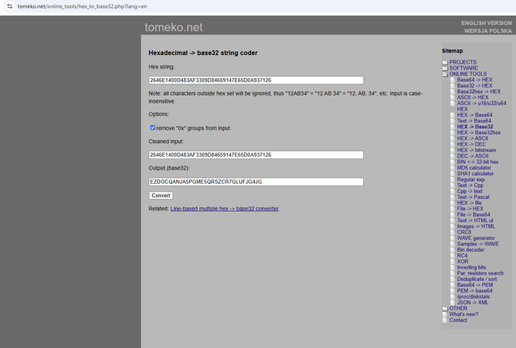
Task: Open the SHA1 calculator tool link
Action: click(x=475, y=174)
